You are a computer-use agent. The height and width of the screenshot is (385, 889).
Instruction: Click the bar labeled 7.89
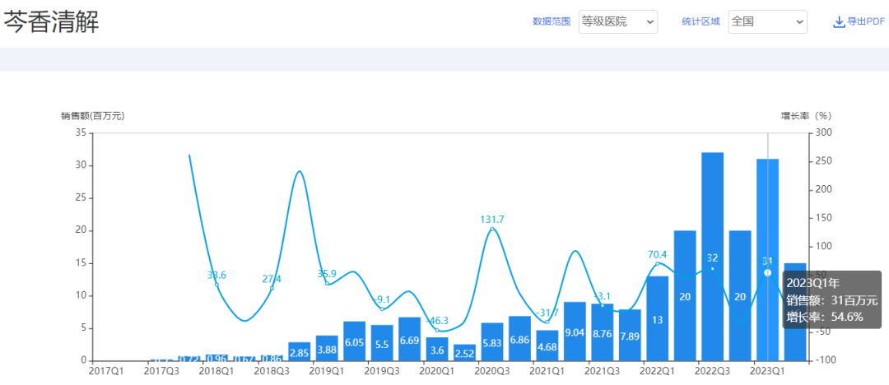(x=630, y=336)
